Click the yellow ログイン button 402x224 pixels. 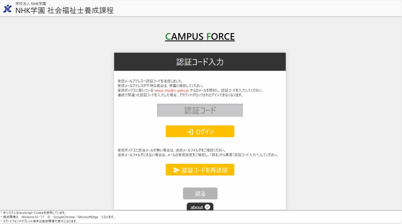(200, 132)
